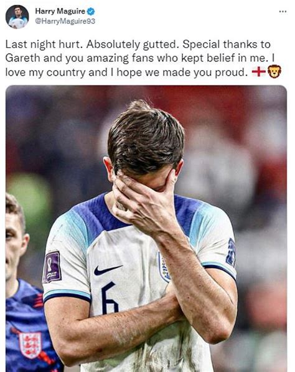Click the lion face emoji

[274, 71]
